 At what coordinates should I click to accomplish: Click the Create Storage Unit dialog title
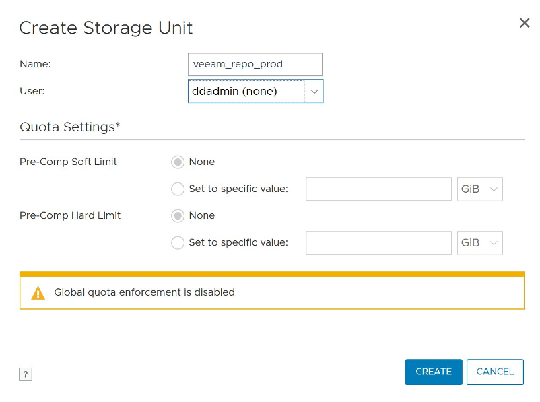point(106,28)
